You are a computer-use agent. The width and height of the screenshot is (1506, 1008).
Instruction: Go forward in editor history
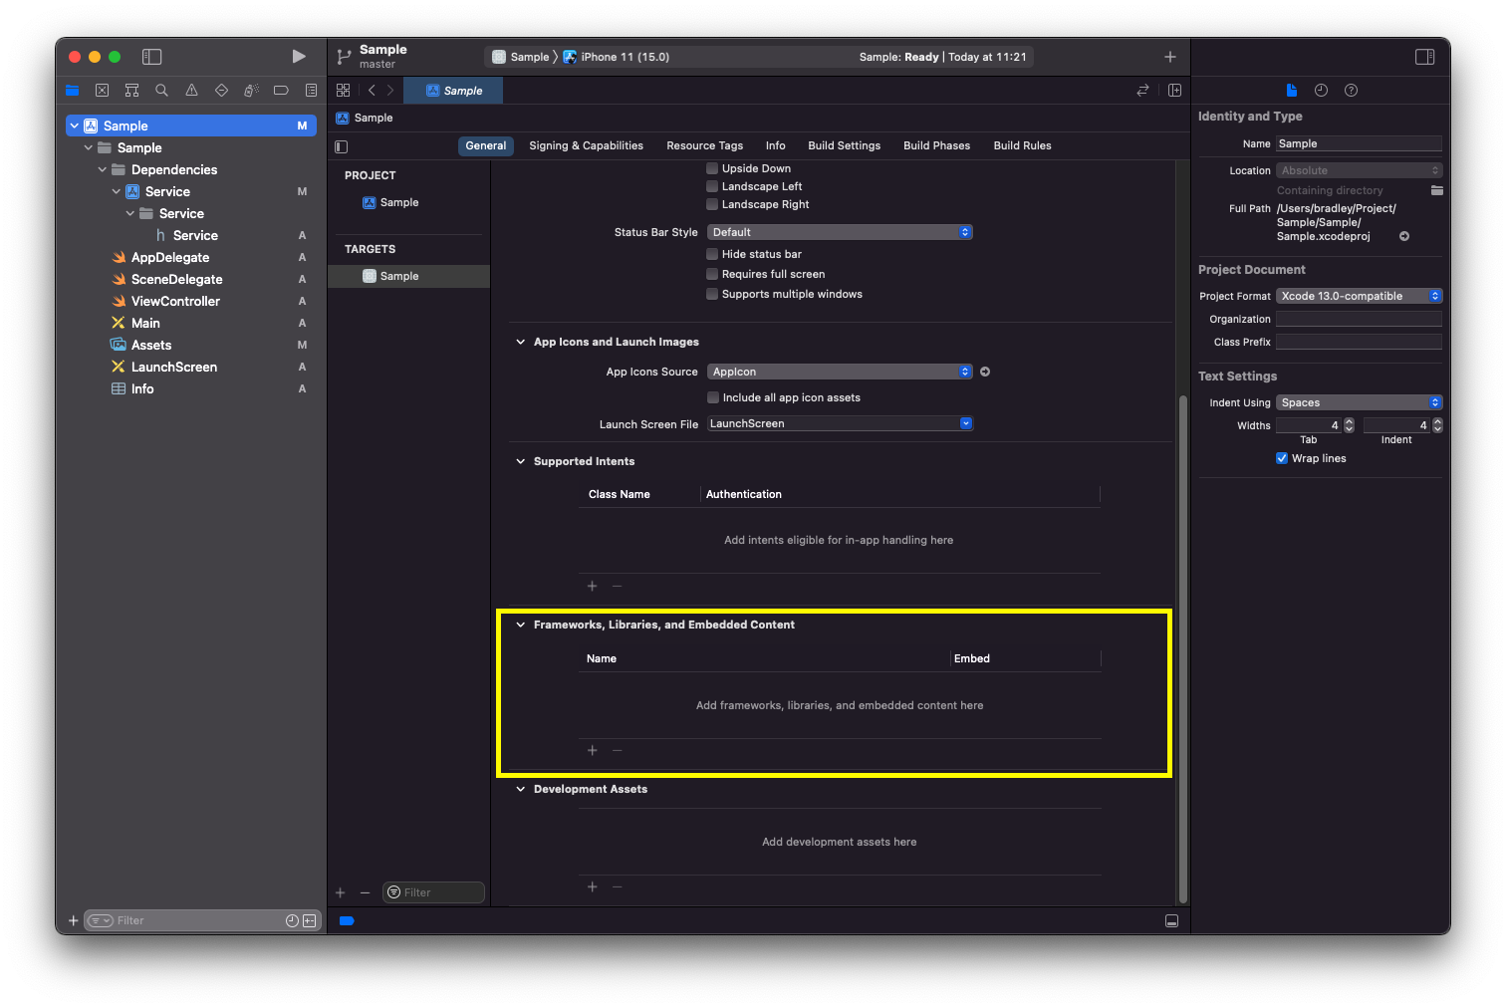pyautogui.click(x=390, y=90)
